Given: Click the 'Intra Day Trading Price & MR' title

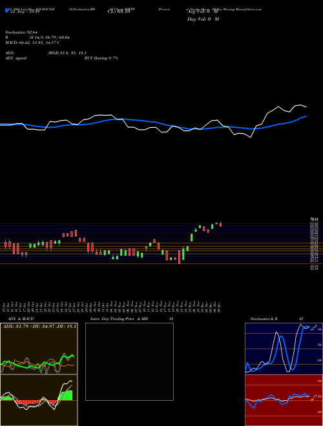Looking at the screenshot, I should coord(119,319).
